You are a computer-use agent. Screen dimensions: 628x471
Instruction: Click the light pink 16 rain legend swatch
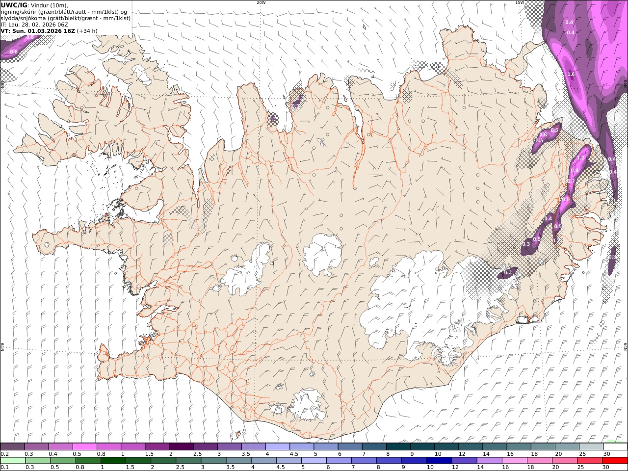514,461
